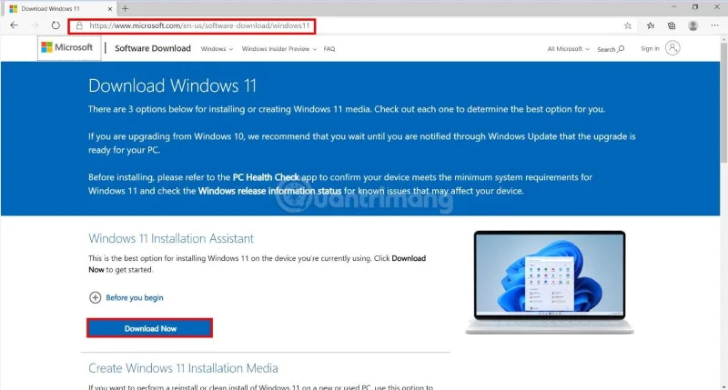Expand the Windows Insider Preview dropdown

point(279,49)
